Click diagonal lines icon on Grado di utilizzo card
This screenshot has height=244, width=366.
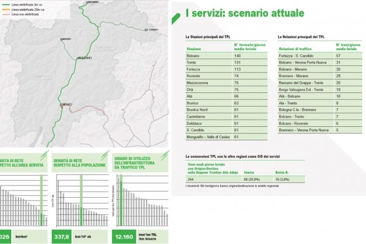(x=165, y=156)
